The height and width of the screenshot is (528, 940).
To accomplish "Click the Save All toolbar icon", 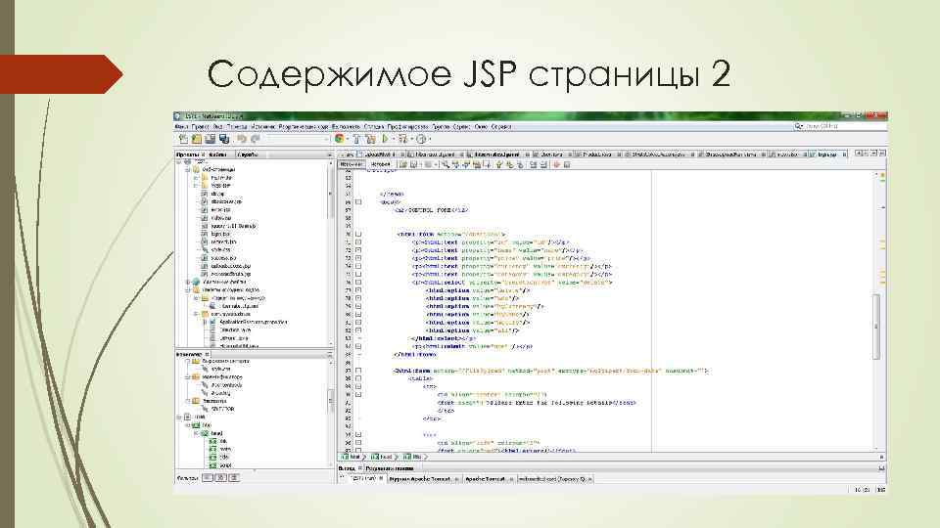I will click(x=224, y=139).
